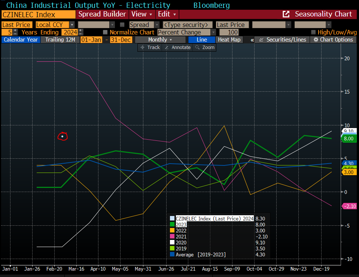Switch to Calendar Year view
This screenshot has height=277, width=359.
point(21,40)
